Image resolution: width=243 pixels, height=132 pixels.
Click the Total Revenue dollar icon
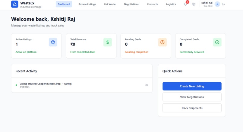point(108,42)
